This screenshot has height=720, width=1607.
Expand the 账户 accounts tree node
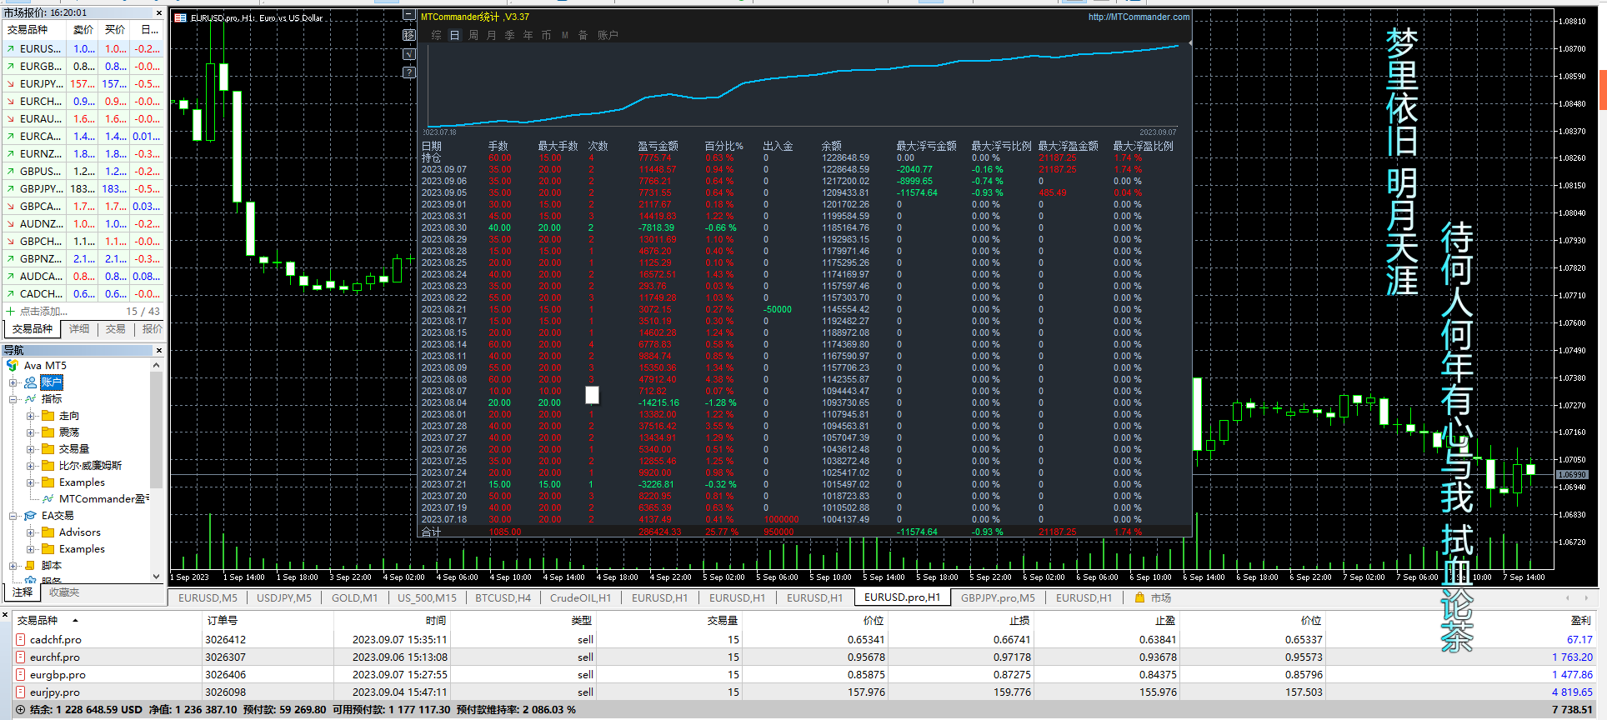(x=13, y=383)
